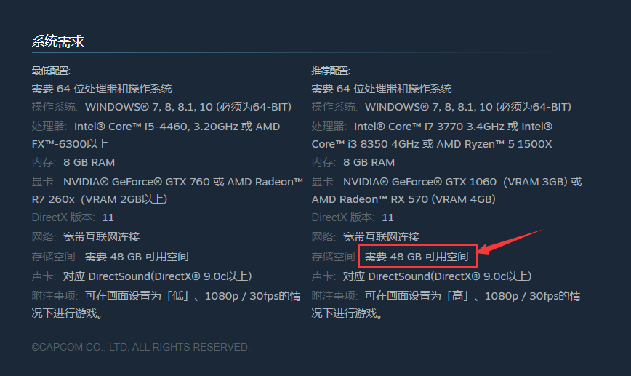The width and height of the screenshot is (631, 376).
Task: Click FX-6300以上 processor text
Action: 70,144
